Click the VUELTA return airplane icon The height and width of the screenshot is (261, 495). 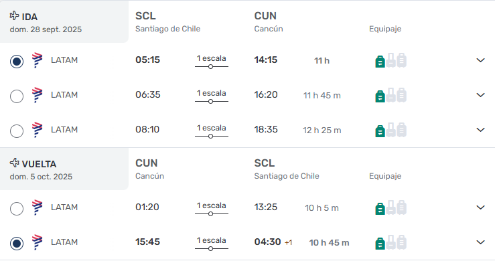point(14,163)
